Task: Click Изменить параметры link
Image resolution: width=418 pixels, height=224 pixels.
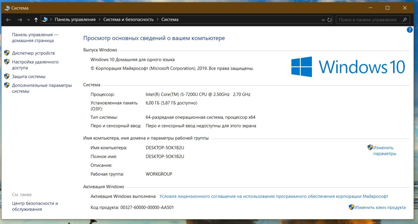Action: click(385, 151)
